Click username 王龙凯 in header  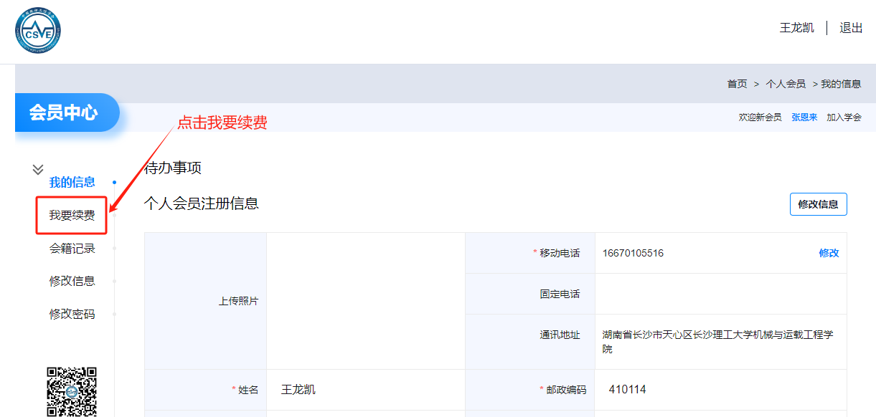tap(796, 28)
